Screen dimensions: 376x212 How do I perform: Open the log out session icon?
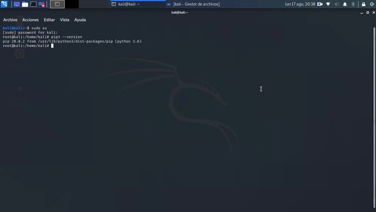[372, 4]
